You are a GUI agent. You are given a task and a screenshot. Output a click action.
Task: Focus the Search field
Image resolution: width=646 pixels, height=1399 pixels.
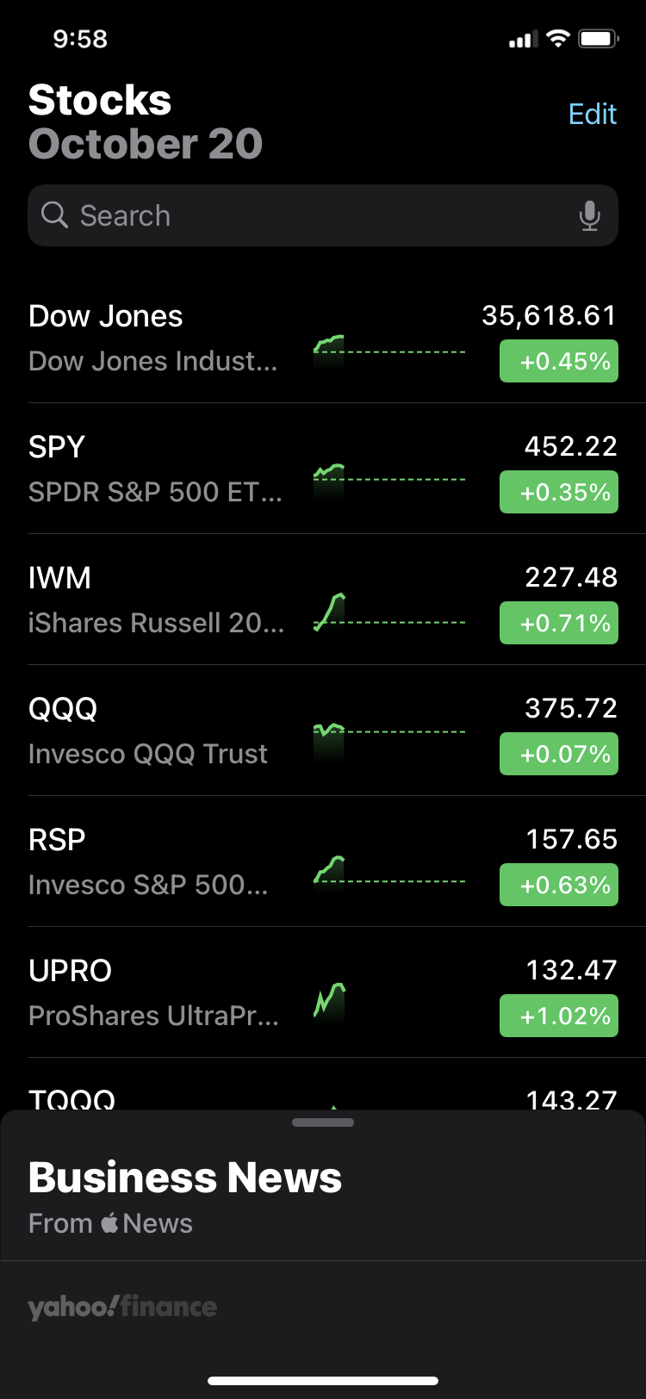(323, 215)
